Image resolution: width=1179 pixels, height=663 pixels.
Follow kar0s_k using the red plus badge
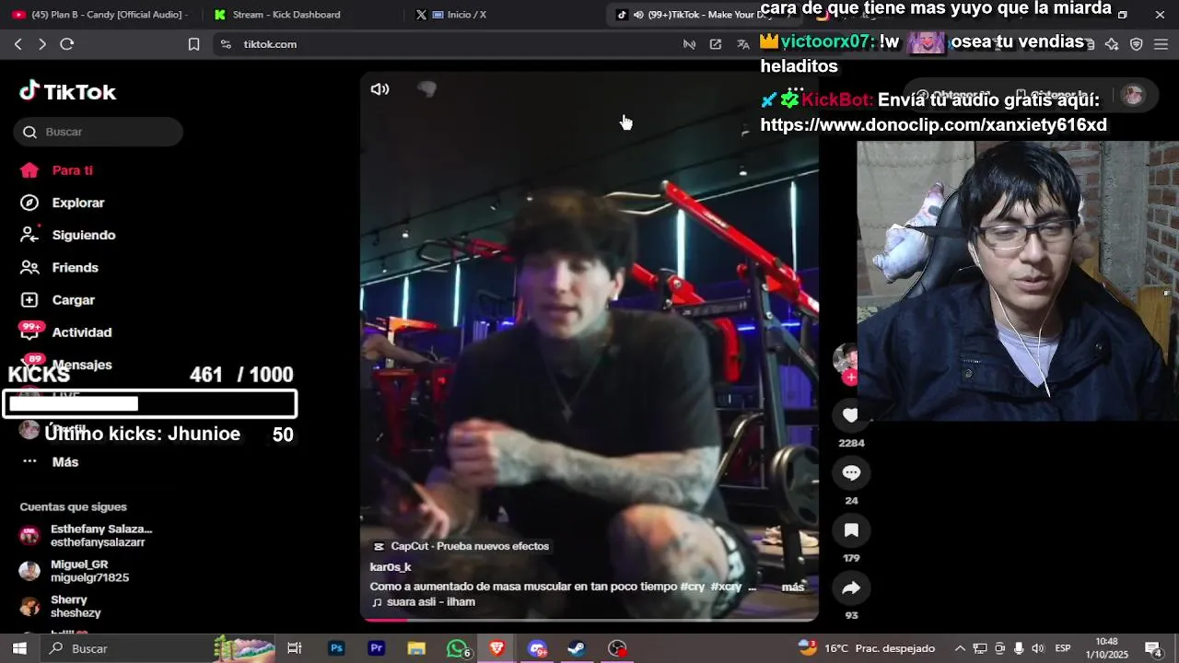850,377
